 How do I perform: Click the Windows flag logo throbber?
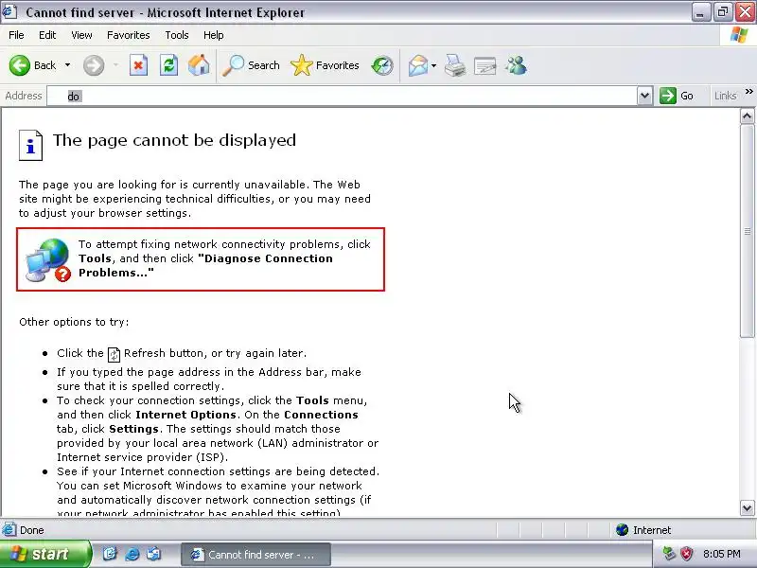coord(738,35)
